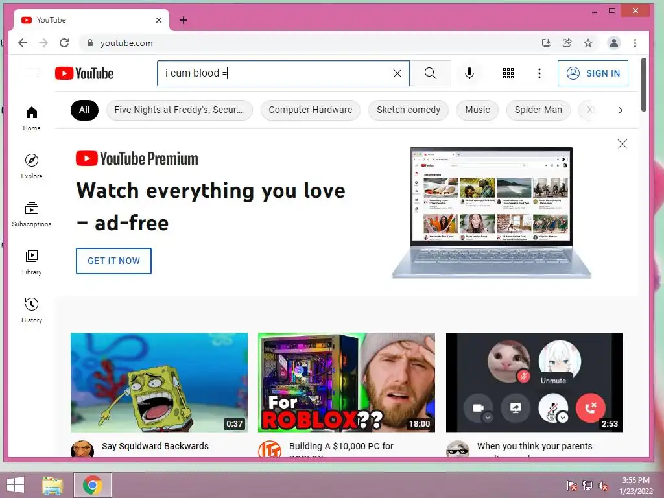664x498 pixels.
Task: Start voice search with microphone icon
Action: (469, 73)
